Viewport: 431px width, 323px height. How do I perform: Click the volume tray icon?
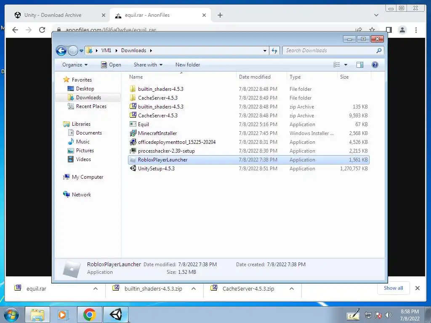[388, 315]
